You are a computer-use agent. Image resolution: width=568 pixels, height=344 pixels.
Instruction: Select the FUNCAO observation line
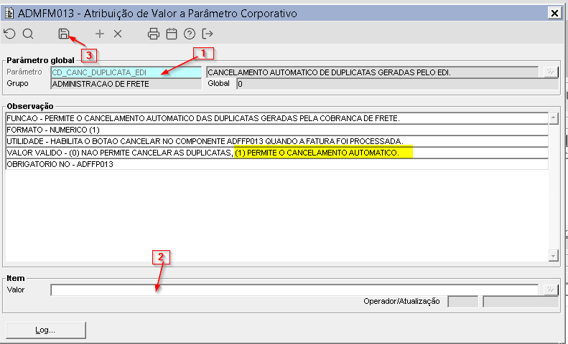(x=276, y=118)
